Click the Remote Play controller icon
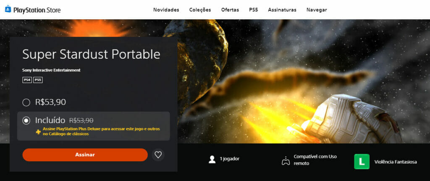The image size is (430, 181). click(286, 161)
